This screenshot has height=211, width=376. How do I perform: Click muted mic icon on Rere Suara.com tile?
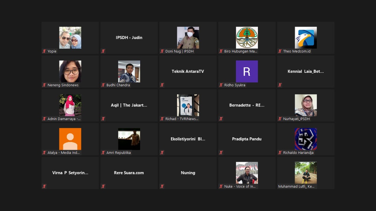103,186
